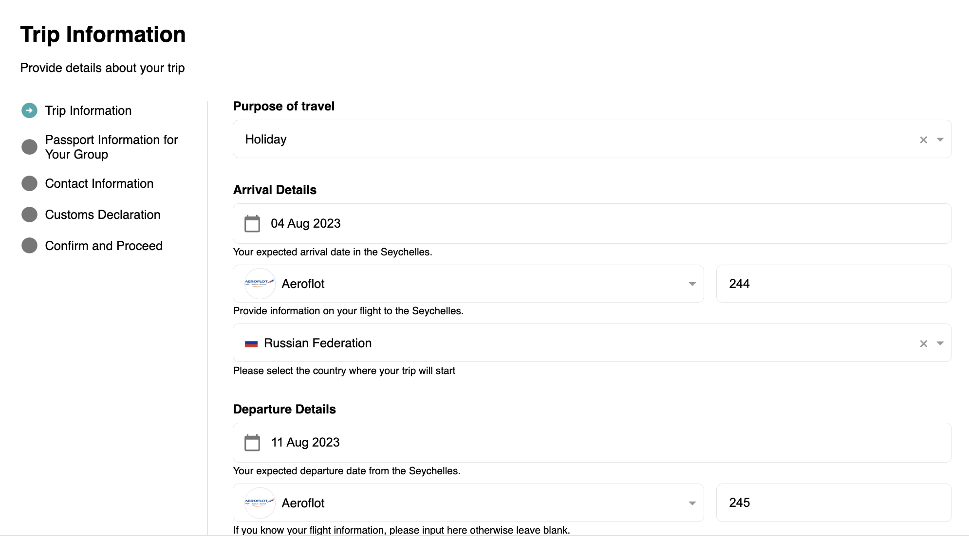Expand the starting country dropdown arrow

click(940, 343)
